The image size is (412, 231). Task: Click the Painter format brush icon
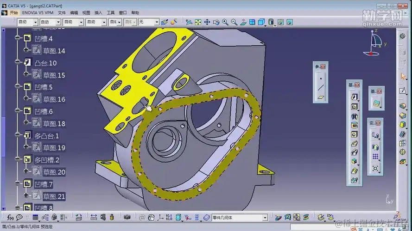click(x=165, y=22)
